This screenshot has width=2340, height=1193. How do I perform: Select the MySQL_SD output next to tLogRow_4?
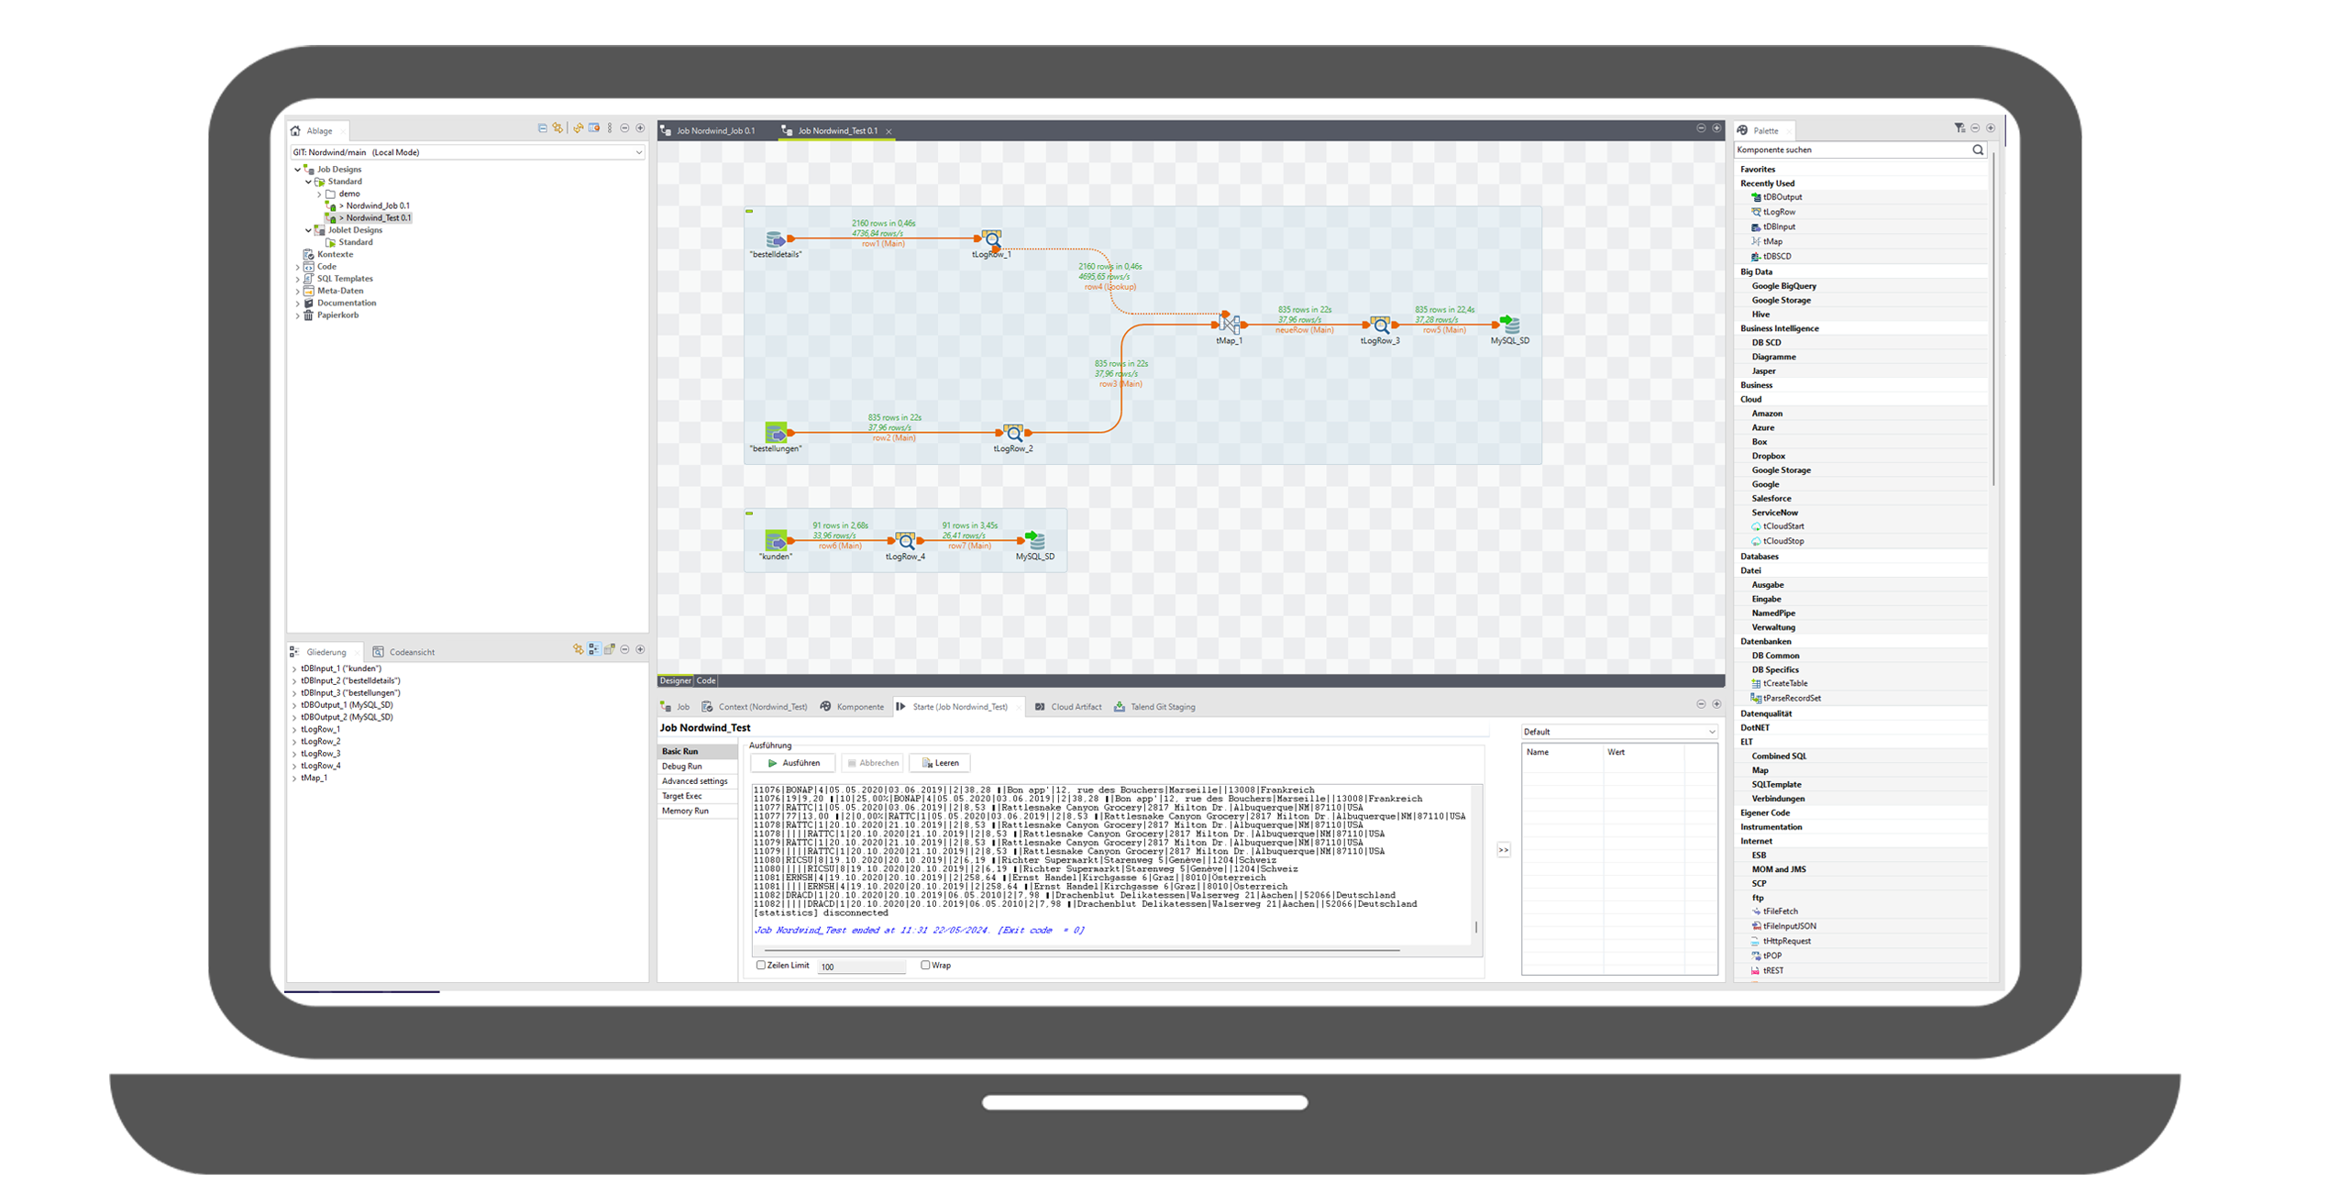[1035, 540]
